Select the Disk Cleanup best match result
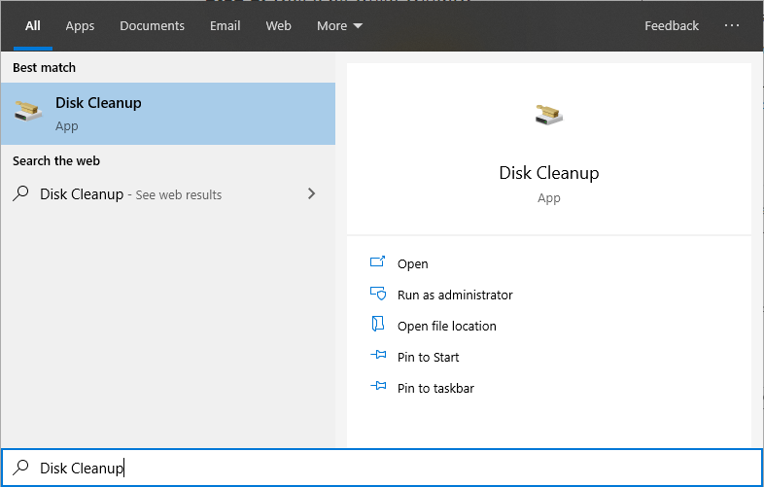 click(x=168, y=114)
